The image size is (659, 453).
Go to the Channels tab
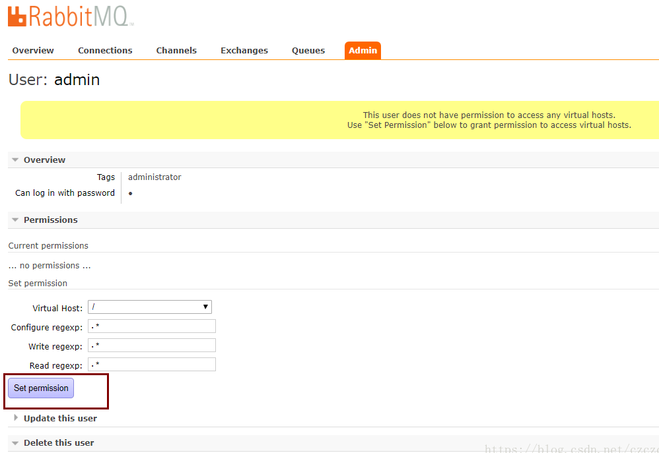tap(176, 50)
